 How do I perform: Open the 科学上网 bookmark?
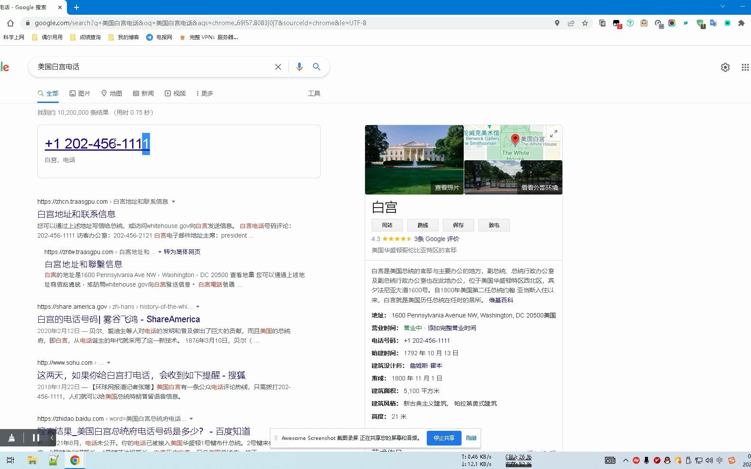[x=13, y=37]
